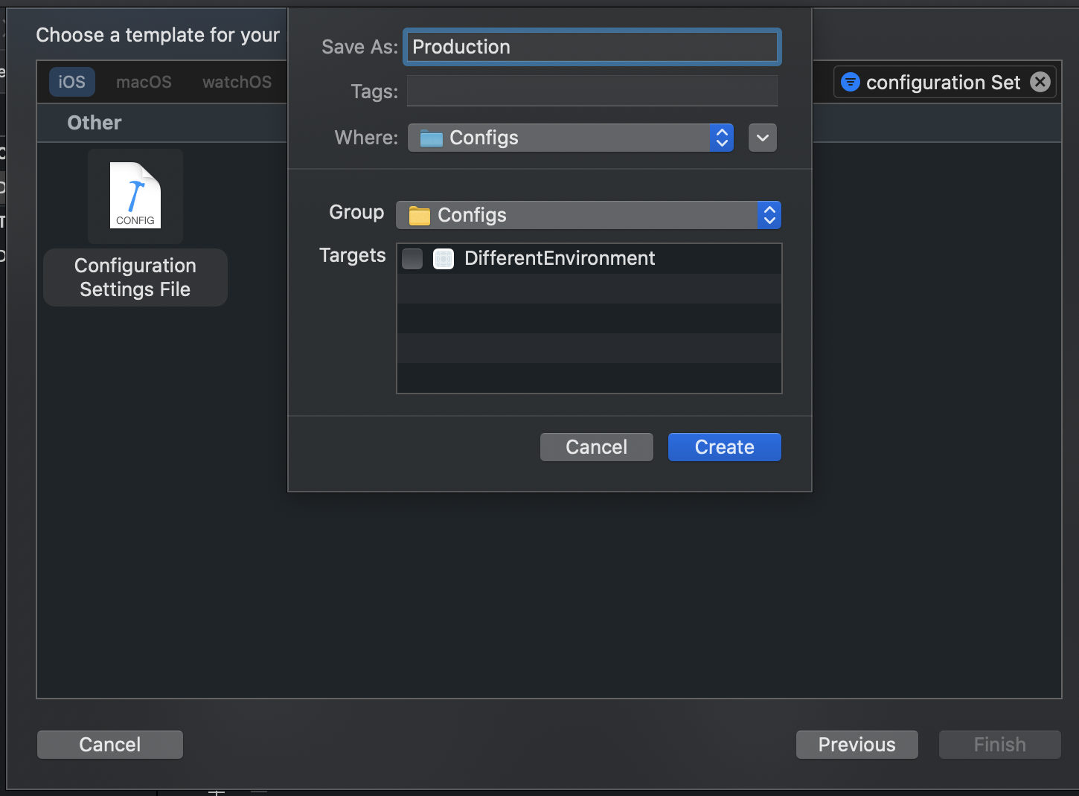Viewport: 1079px width, 796px height.
Task: Click the filter icon in search field
Action: (850, 82)
